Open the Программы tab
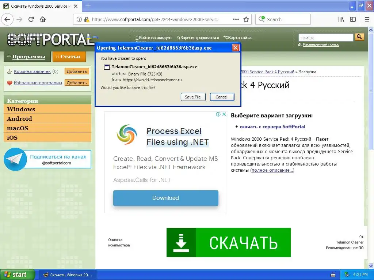This screenshot has height=280, width=374. [x=27, y=57]
